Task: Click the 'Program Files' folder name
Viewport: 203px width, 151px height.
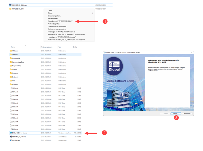Action: [17, 66]
